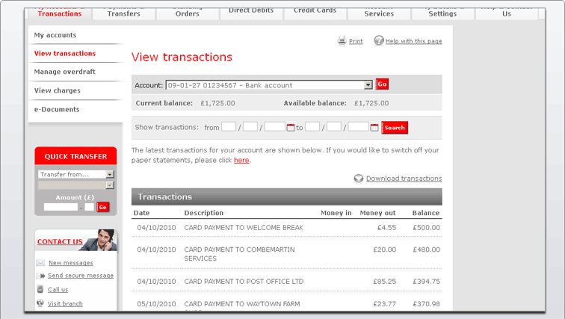The height and width of the screenshot is (319, 565).
Task: Open the 'to' date calendar picker icon
Action: [x=374, y=128]
